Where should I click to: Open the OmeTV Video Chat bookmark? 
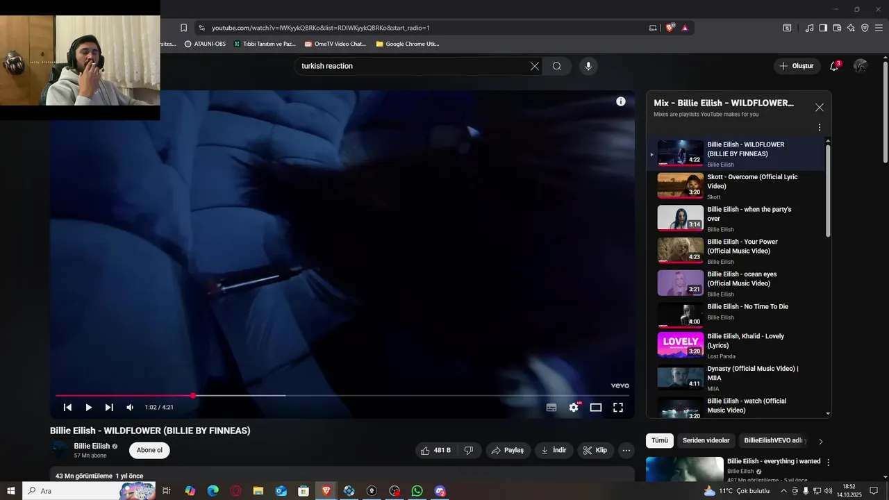pyautogui.click(x=335, y=44)
